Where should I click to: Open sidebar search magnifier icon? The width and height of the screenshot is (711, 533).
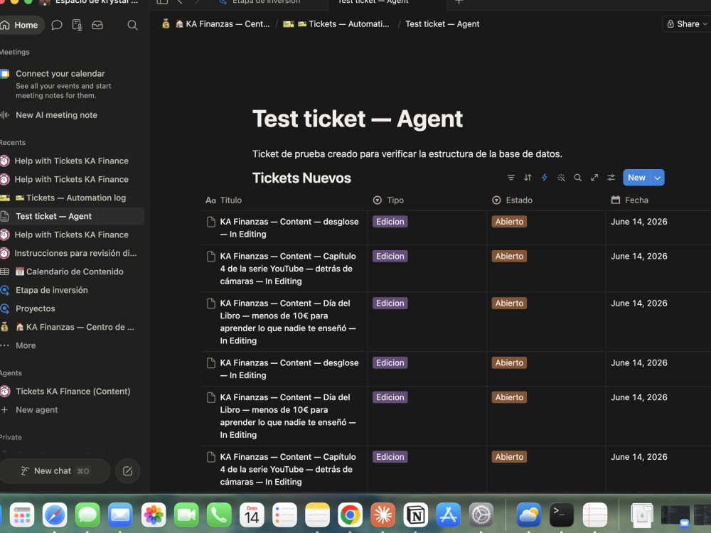(132, 25)
